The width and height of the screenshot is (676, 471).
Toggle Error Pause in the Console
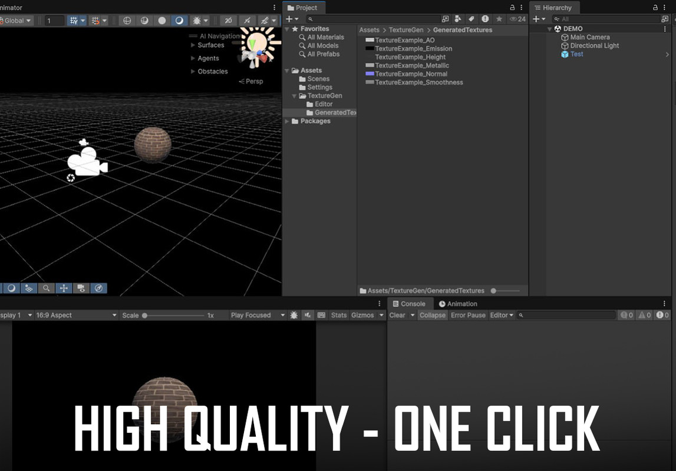point(468,316)
